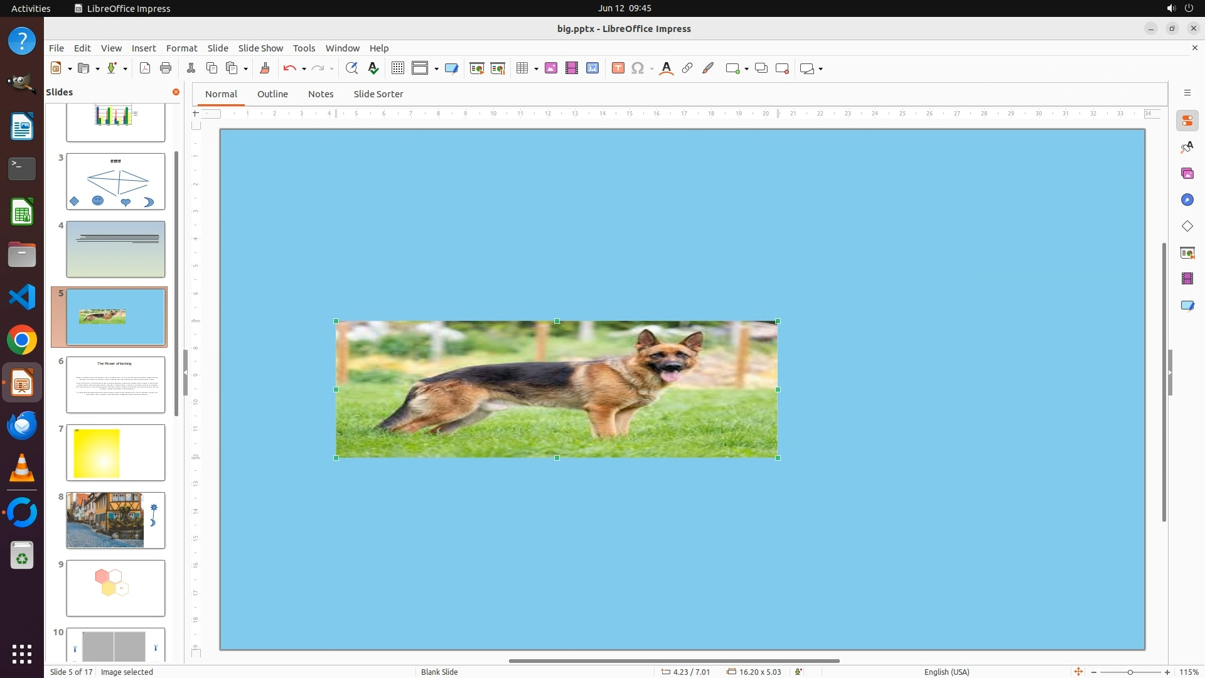The width and height of the screenshot is (1205, 678).
Task: Close the Slides panel with orange button
Action: [176, 92]
